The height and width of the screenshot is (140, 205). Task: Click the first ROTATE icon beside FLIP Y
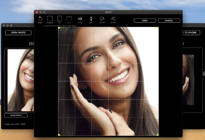pos(102,19)
